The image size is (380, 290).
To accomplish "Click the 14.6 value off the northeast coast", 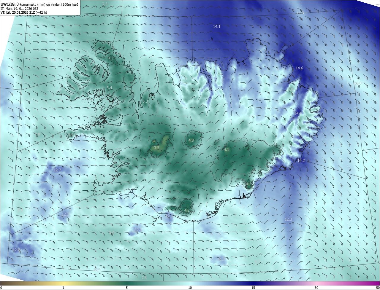I will [299, 68].
